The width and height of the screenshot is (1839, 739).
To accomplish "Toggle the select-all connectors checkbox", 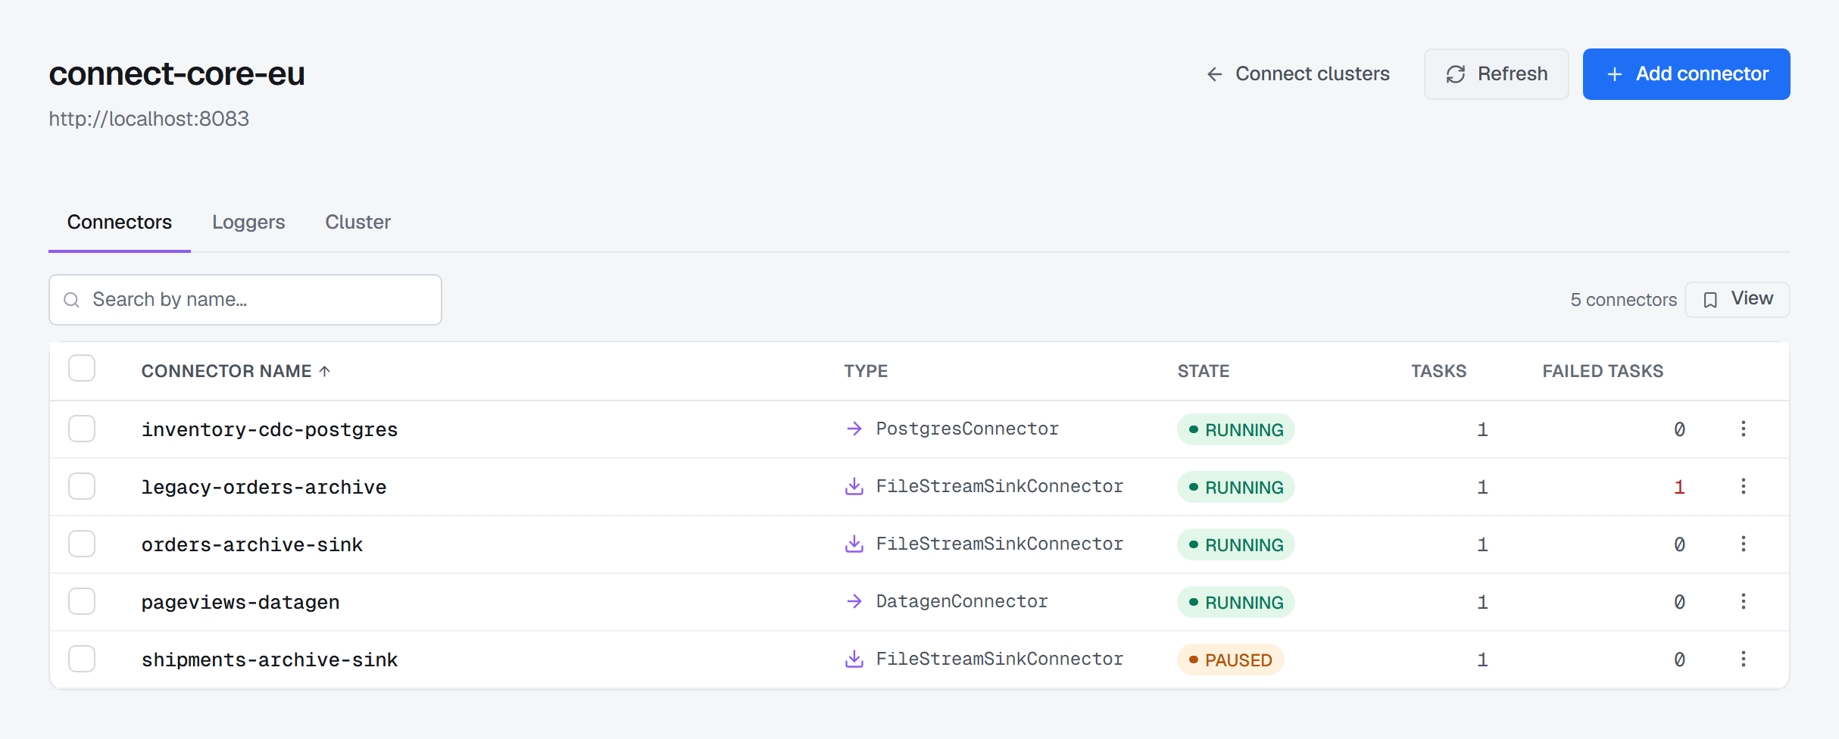I will [x=82, y=369].
